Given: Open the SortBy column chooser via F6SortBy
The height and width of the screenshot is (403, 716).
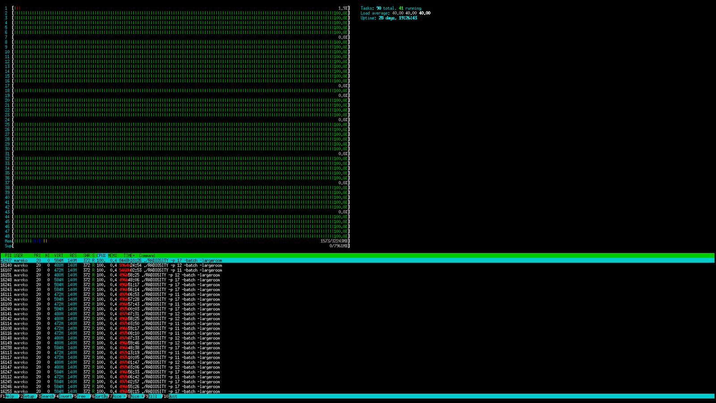Looking at the screenshot, I should tap(98, 396).
